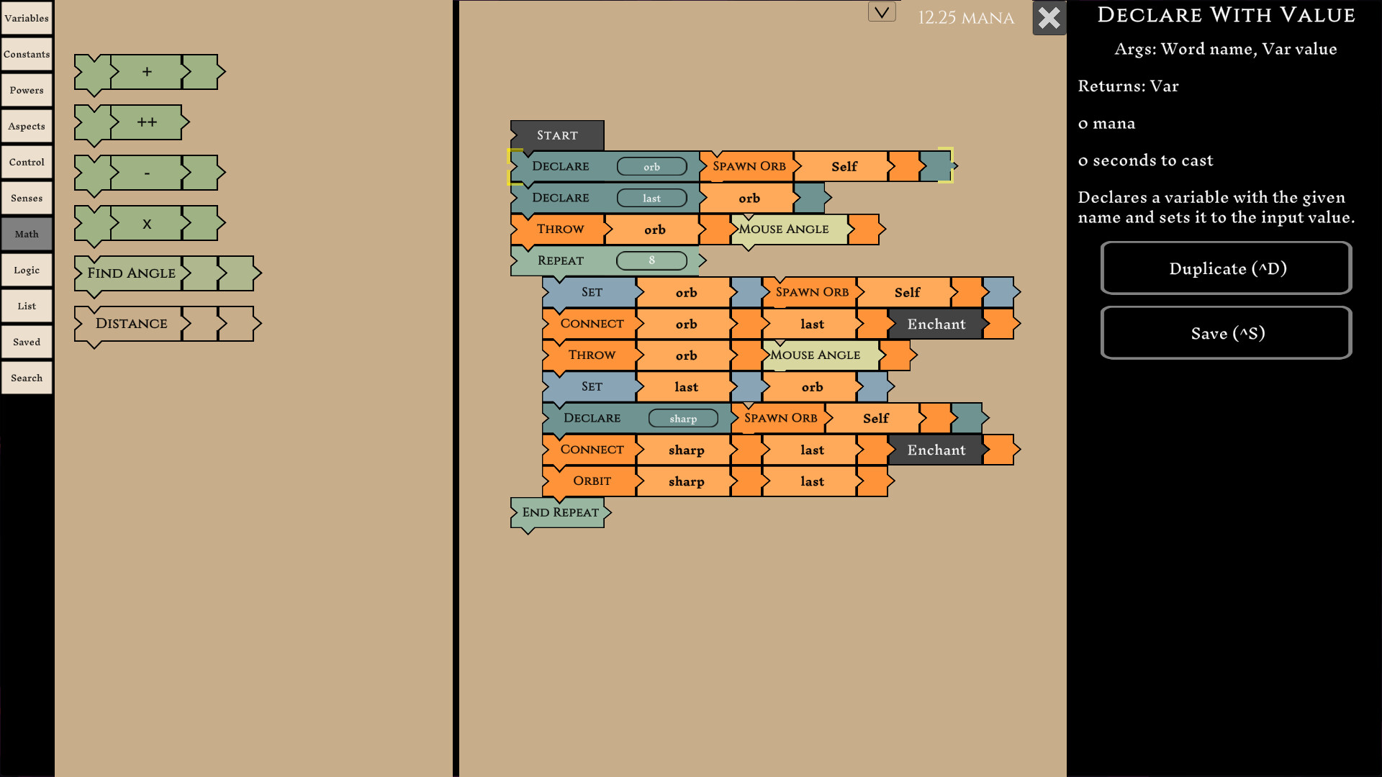This screenshot has height=777, width=1382.
Task: Click Duplicate in the Declare panel
Action: pyautogui.click(x=1225, y=268)
